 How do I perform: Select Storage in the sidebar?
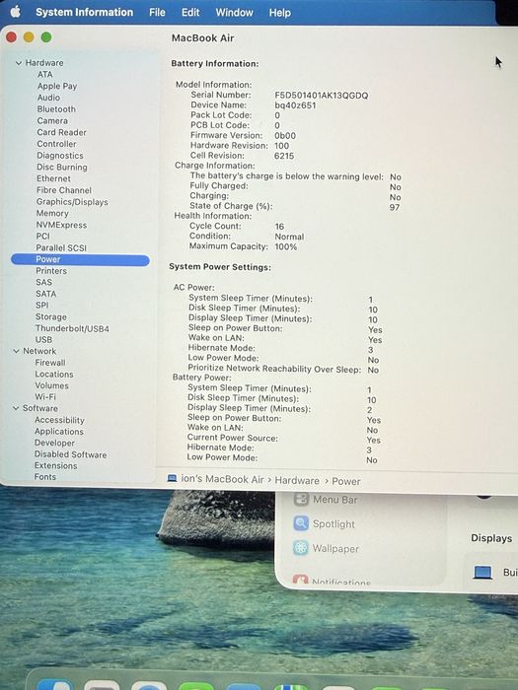[x=51, y=316]
